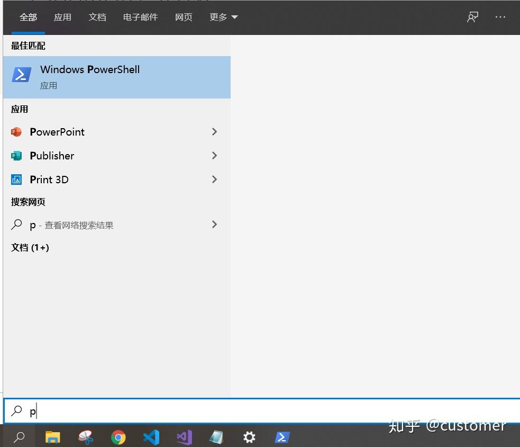Viewport: 520px width, 447px height.
Task: Open Visual Studio from the taskbar
Action: coord(185,437)
